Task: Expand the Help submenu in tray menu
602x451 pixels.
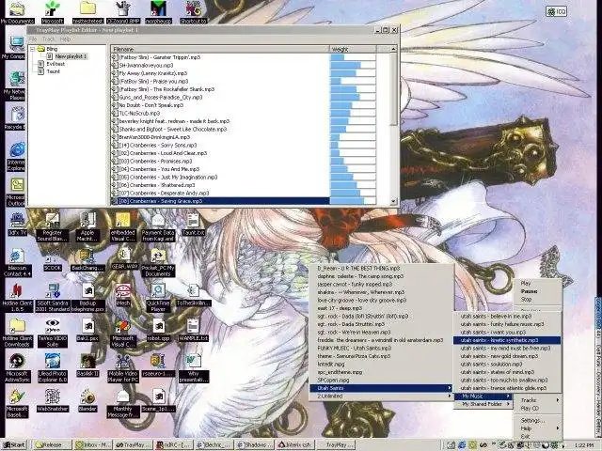Action: [538, 428]
